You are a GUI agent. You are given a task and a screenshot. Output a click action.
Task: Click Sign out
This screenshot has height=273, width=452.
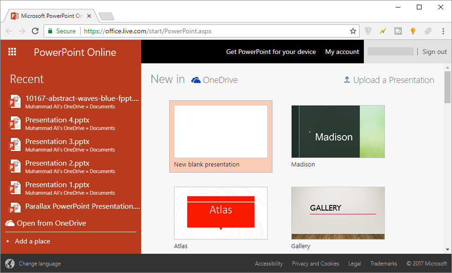click(x=434, y=52)
